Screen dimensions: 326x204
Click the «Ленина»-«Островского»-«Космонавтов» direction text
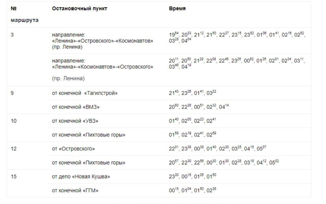[103, 41]
